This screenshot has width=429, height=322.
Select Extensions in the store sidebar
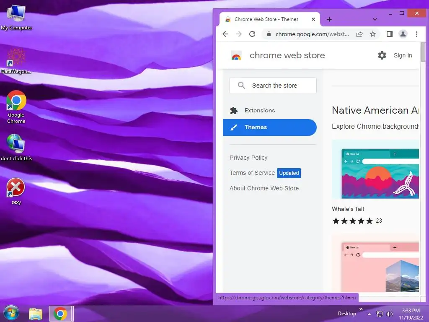click(x=269, y=110)
